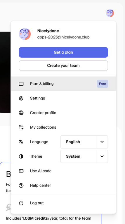Open Plan & billing menu item

point(63,84)
